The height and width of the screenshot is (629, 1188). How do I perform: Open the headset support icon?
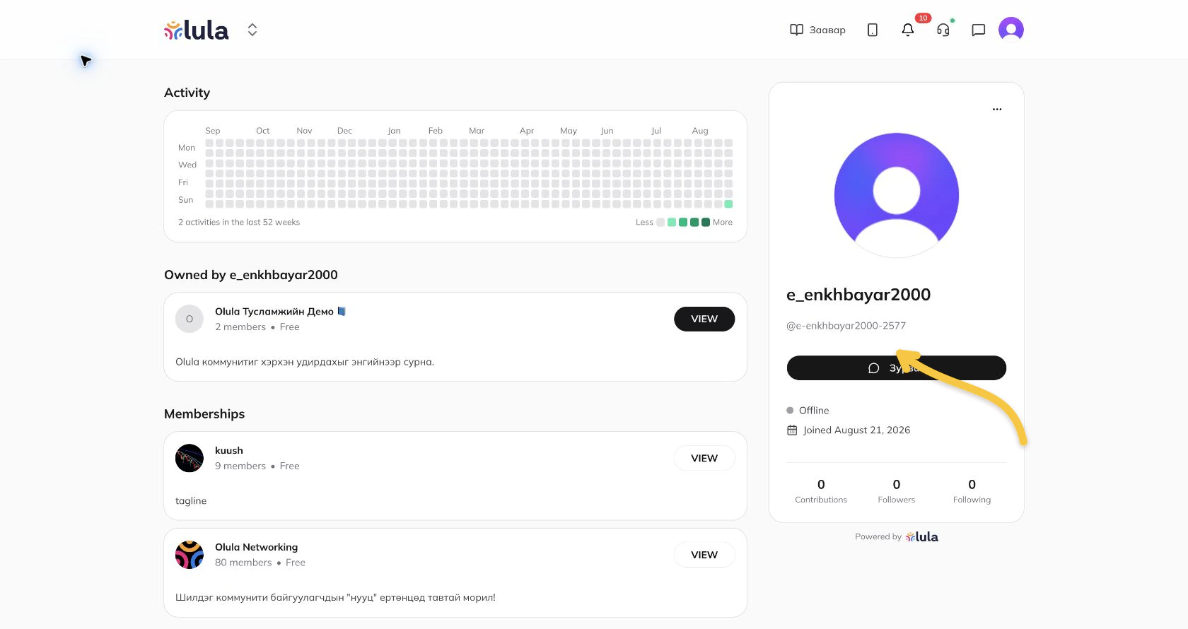pyautogui.click(x=943, y=30)
